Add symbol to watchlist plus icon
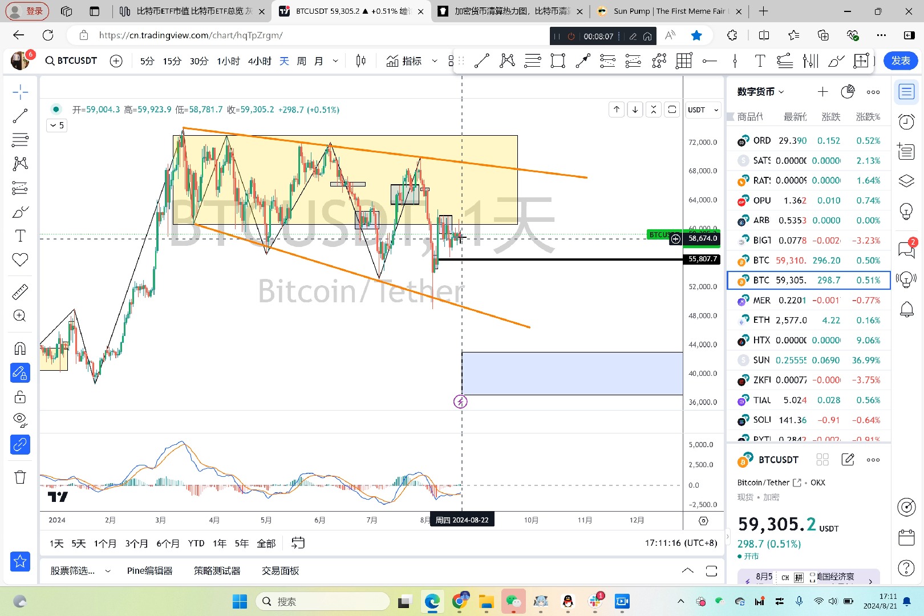Viewport: 924px width, 616px height. click(x=822, y=92)
